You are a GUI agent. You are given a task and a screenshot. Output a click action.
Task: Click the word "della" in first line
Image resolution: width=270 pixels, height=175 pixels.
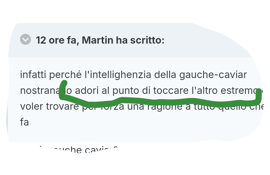[x=165, y=75]
